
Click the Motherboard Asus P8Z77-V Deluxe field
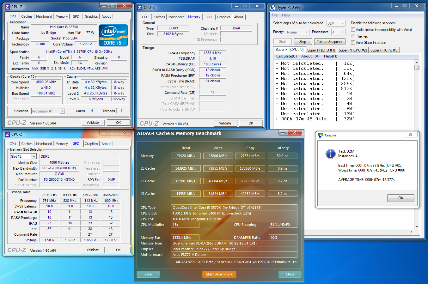(x=234, y=255)
